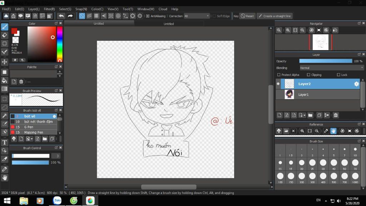Open the Filter menu
The width and height of the screenshot is (366, 206).
tap(49, 9)
